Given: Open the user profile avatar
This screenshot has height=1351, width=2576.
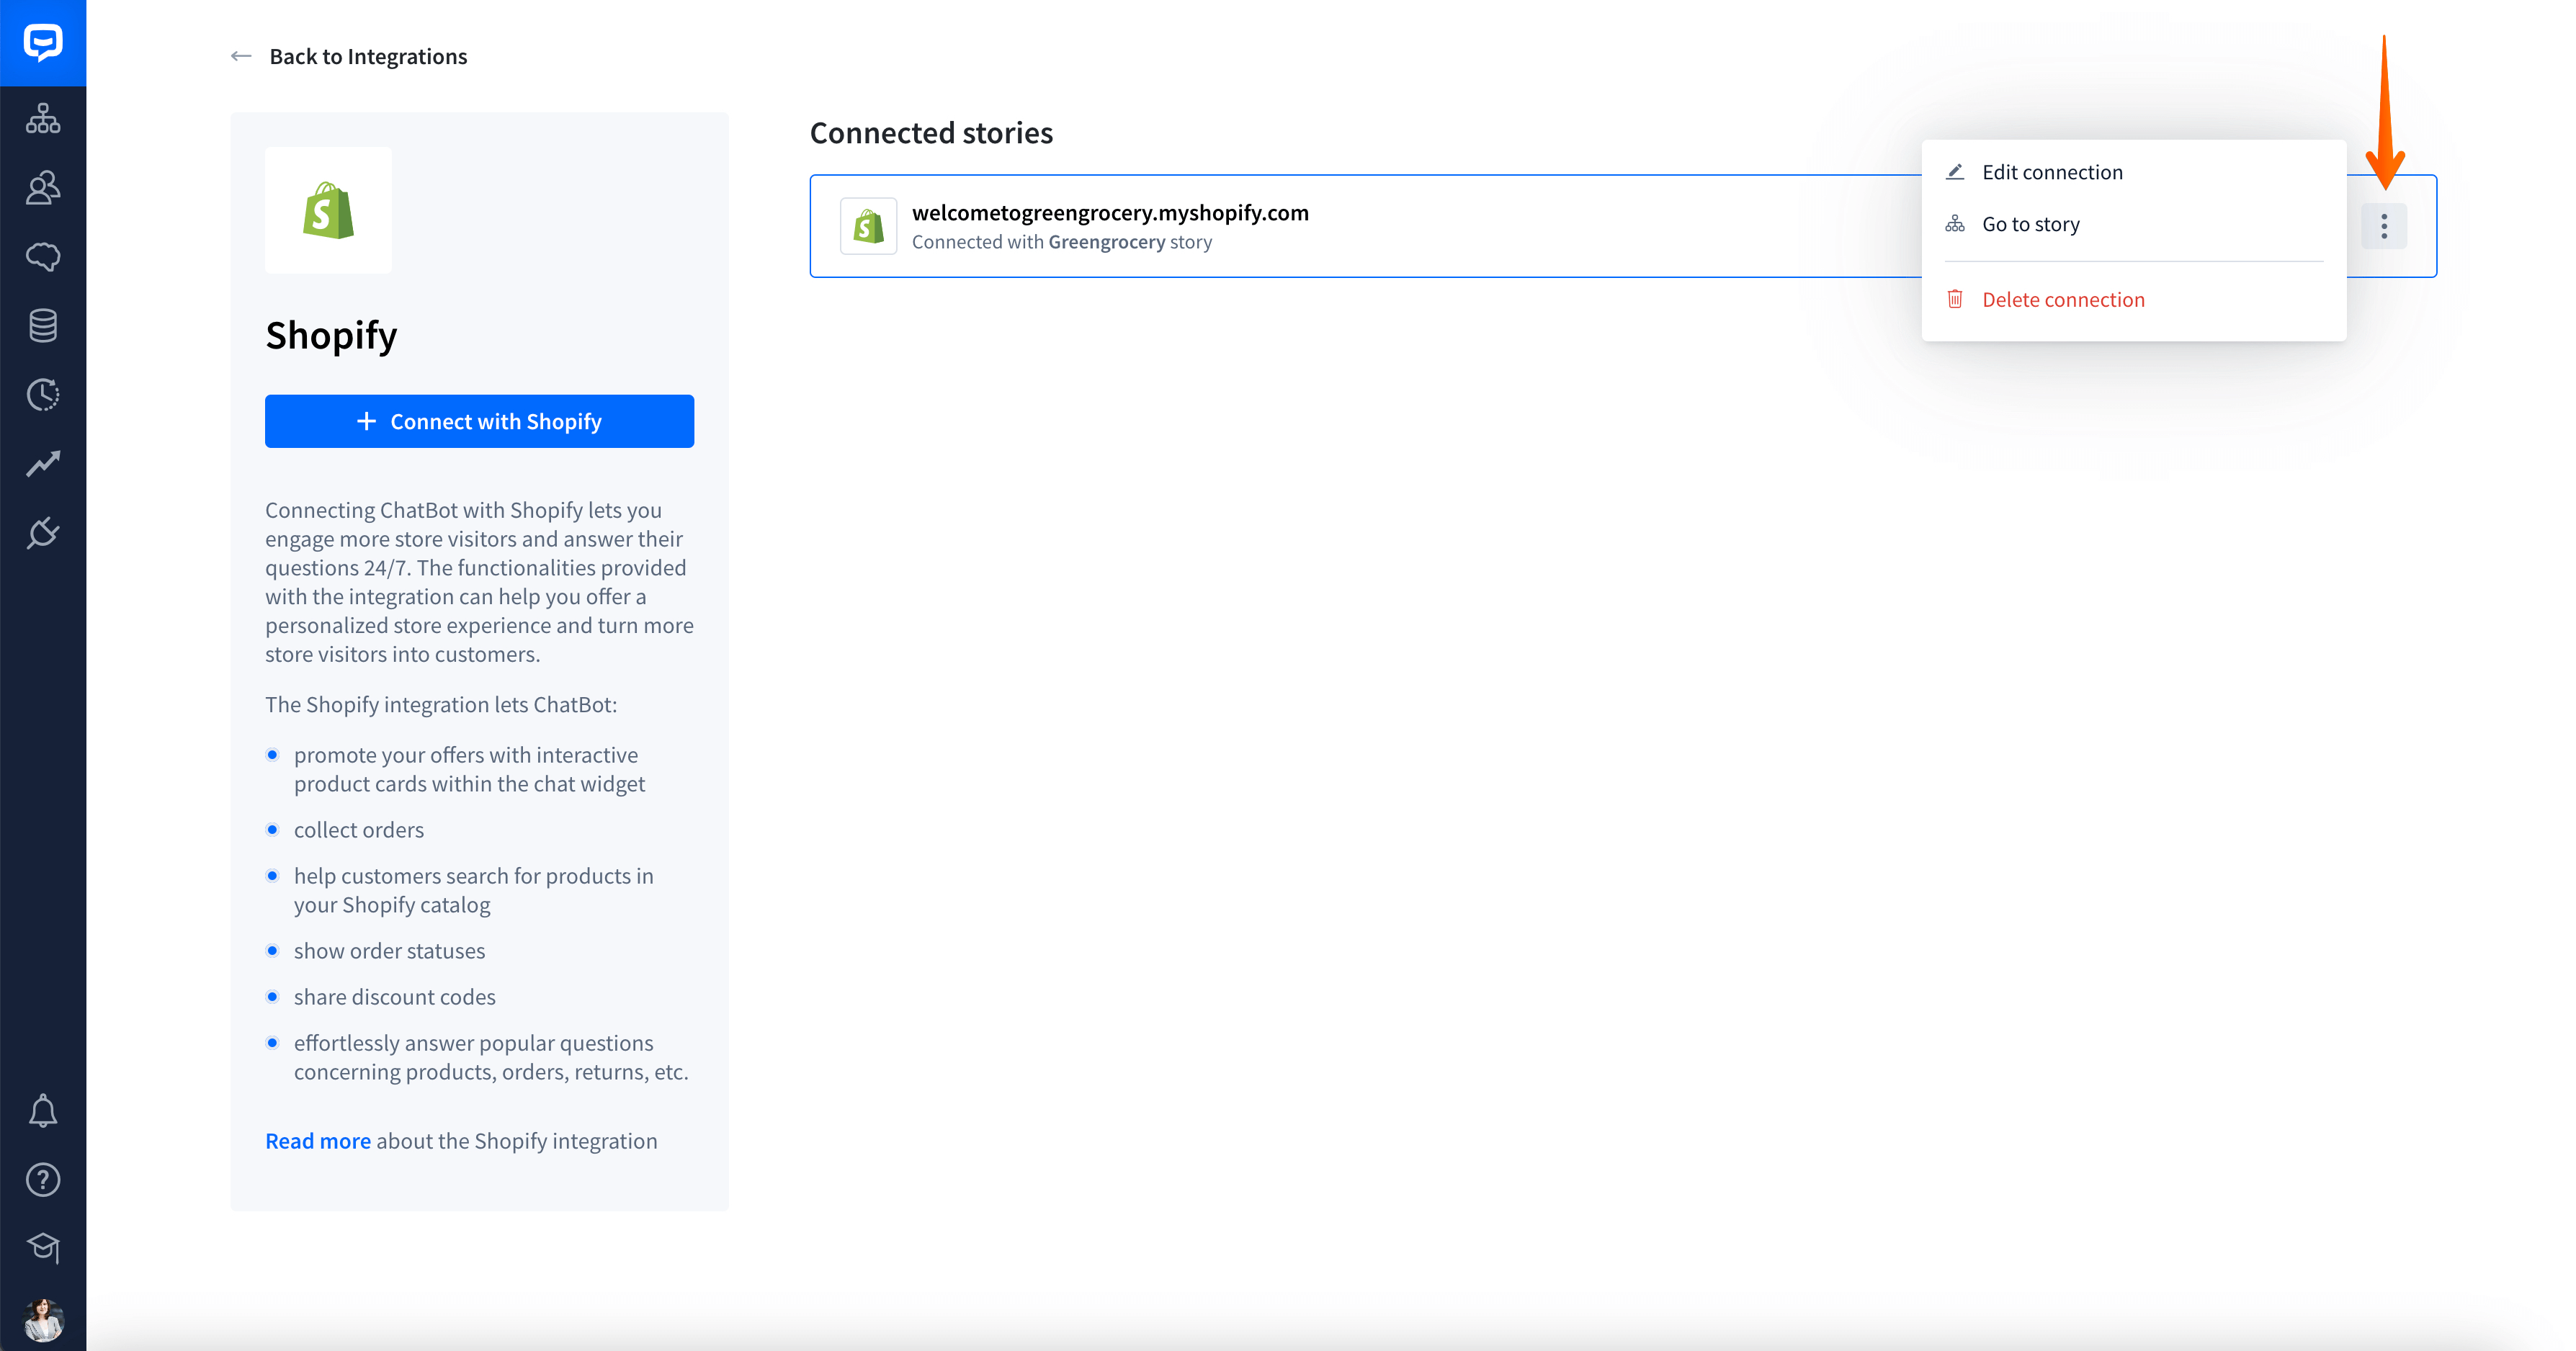Looking at the screenshot, I should (43, 1319).
